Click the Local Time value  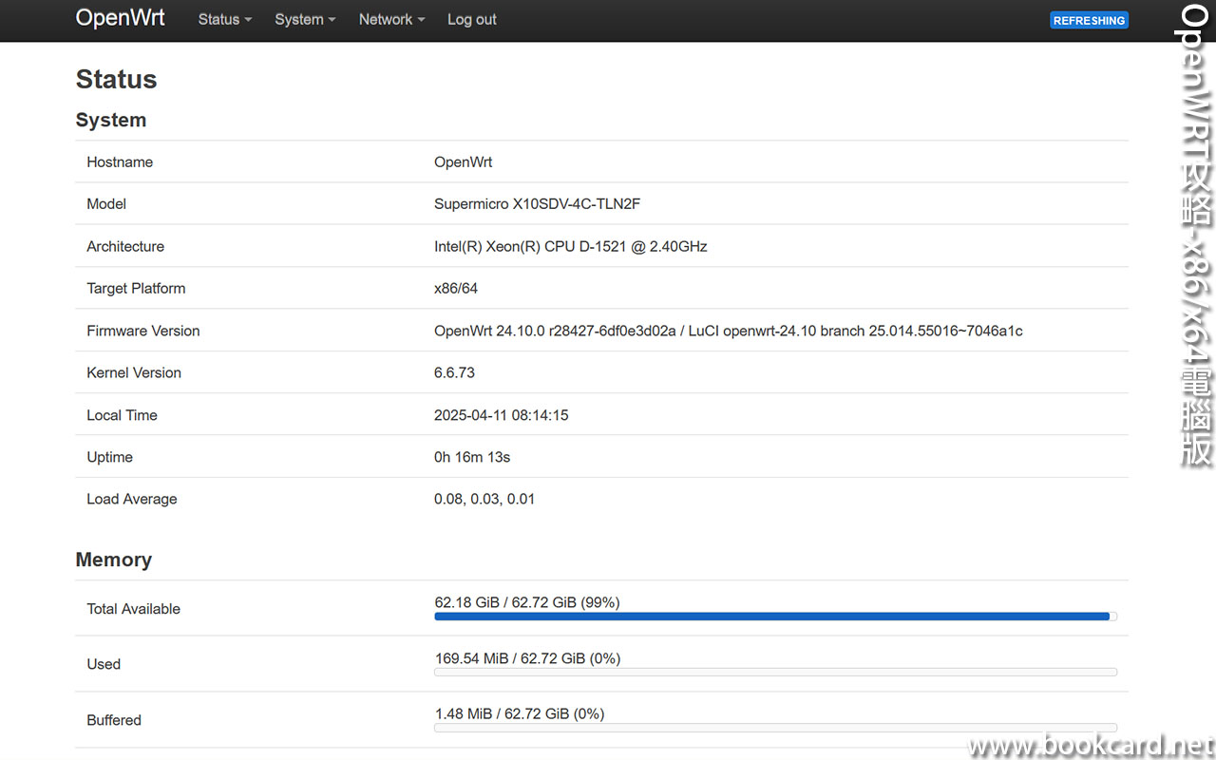coord(501,415)
